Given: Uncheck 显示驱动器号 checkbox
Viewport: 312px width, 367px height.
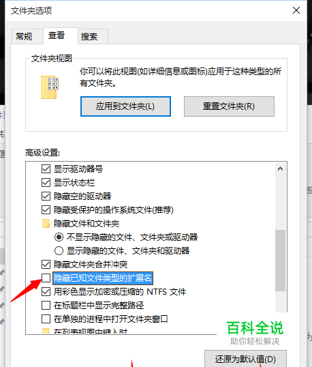Looking at the screenshot, I should pos(46,168).
